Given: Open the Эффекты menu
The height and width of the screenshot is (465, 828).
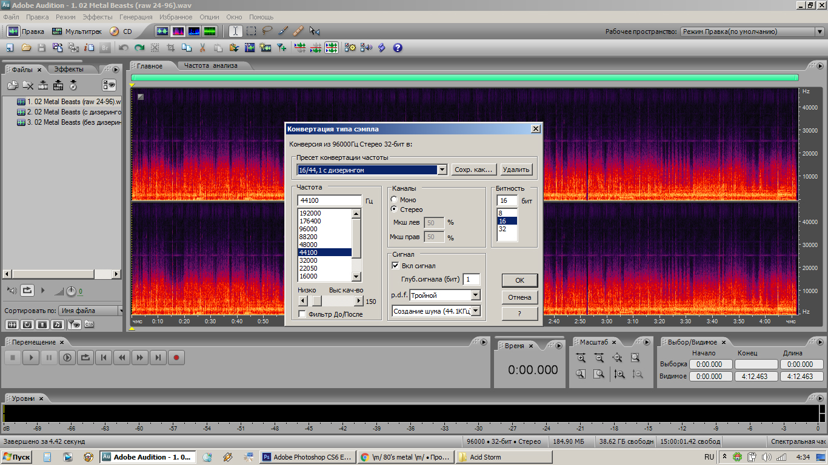Looking at the screenshot, I should 97,17.
